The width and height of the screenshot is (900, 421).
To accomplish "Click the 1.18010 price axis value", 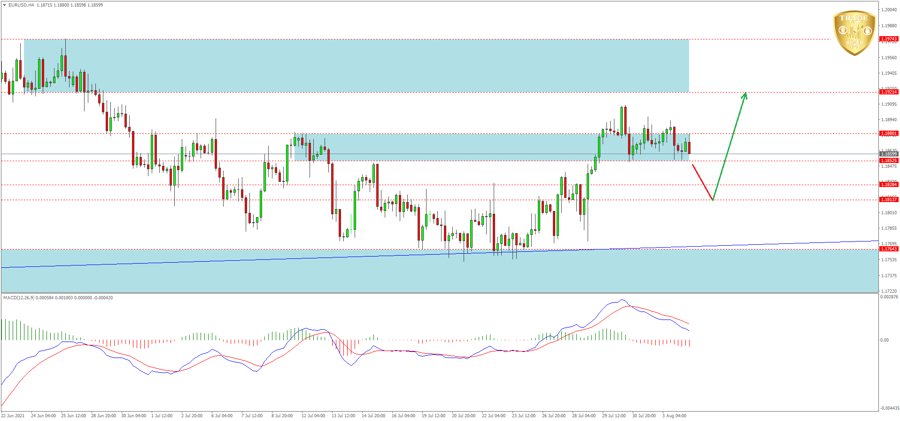I will point(889,213).
